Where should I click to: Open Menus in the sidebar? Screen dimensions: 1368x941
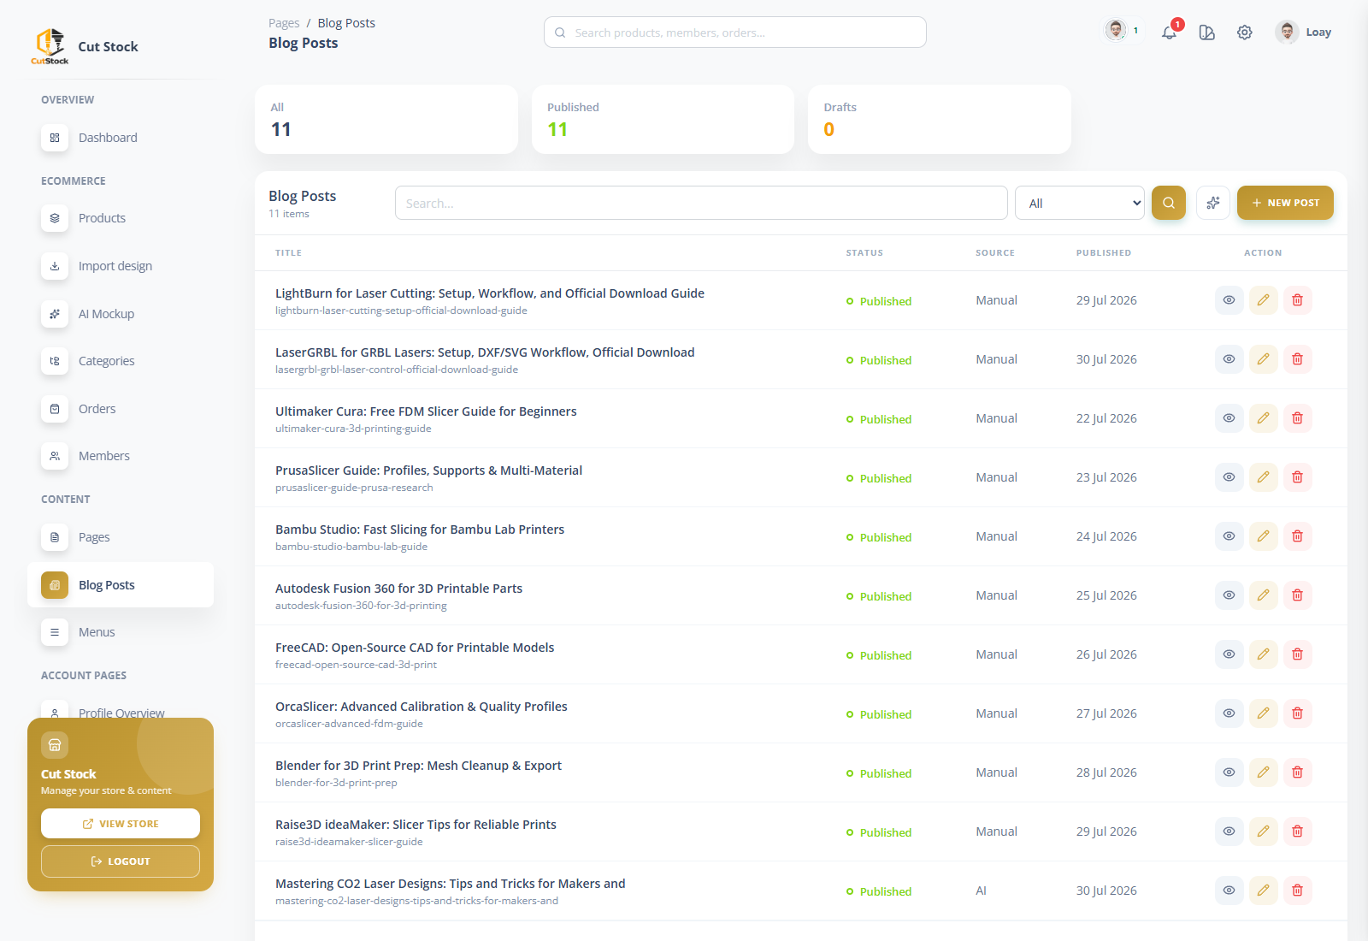121,632
